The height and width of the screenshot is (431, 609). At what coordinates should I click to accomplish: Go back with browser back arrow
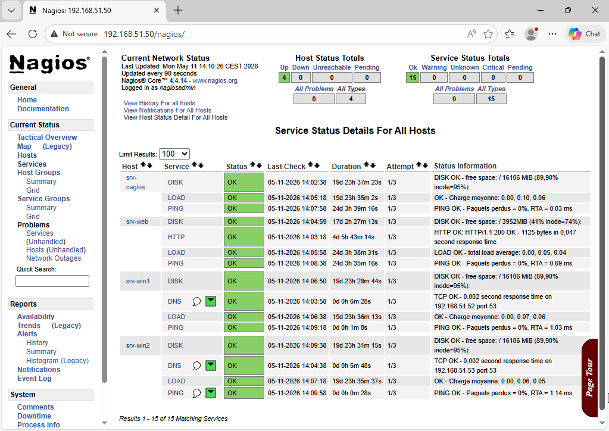[11, 34]
